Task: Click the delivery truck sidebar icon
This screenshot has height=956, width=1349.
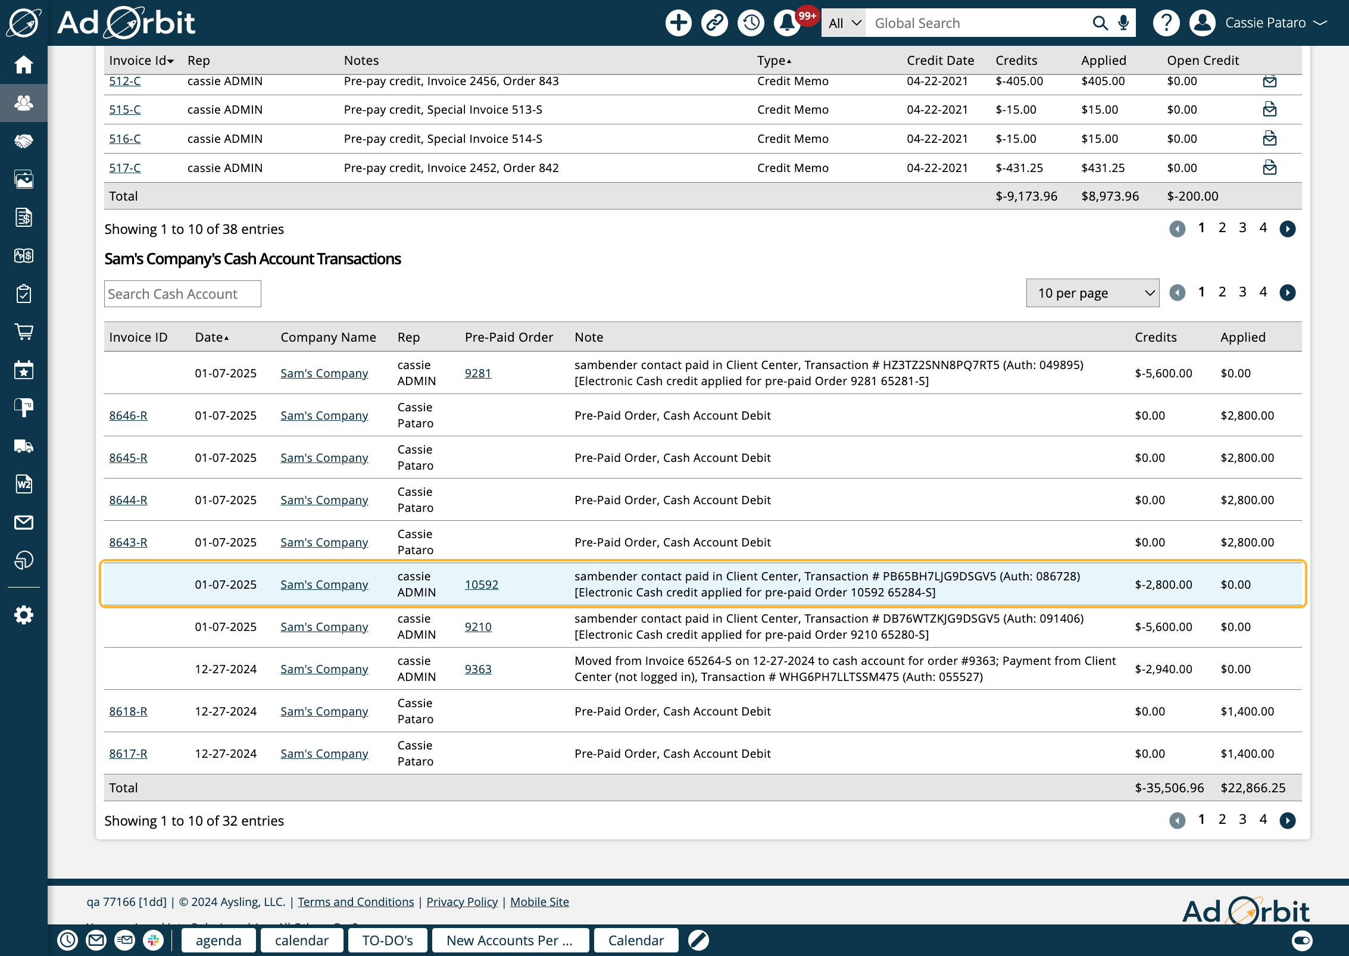Action: point(24,446)
